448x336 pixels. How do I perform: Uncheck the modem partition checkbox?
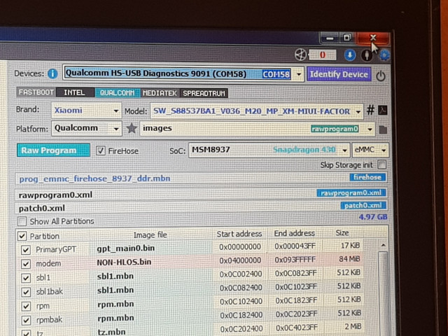pos(26,263)
